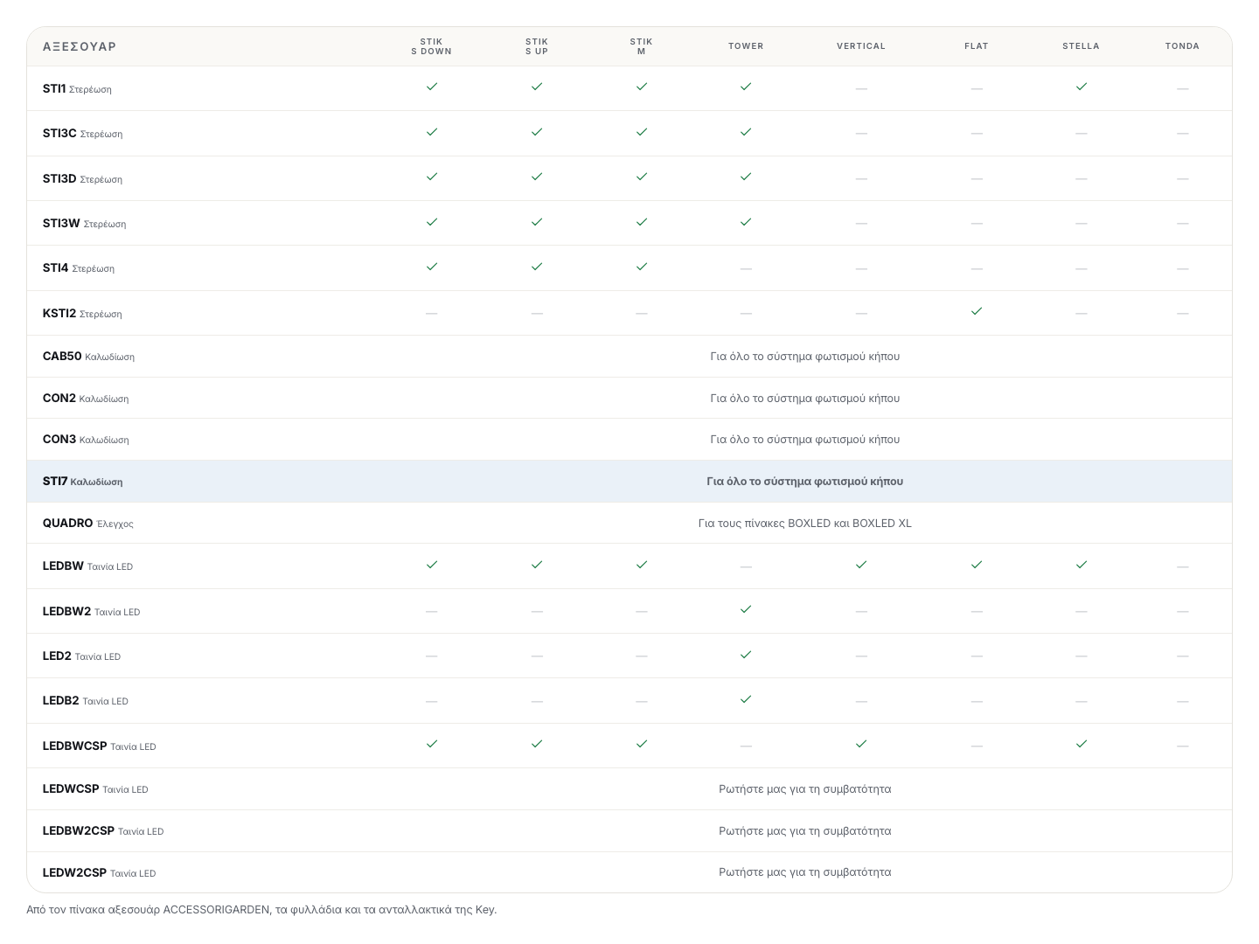
Task: Click the LEDBW checkmark under FLAT
Action: (977, 565)
